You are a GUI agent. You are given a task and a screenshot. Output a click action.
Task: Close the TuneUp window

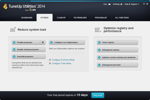[147, 4]
